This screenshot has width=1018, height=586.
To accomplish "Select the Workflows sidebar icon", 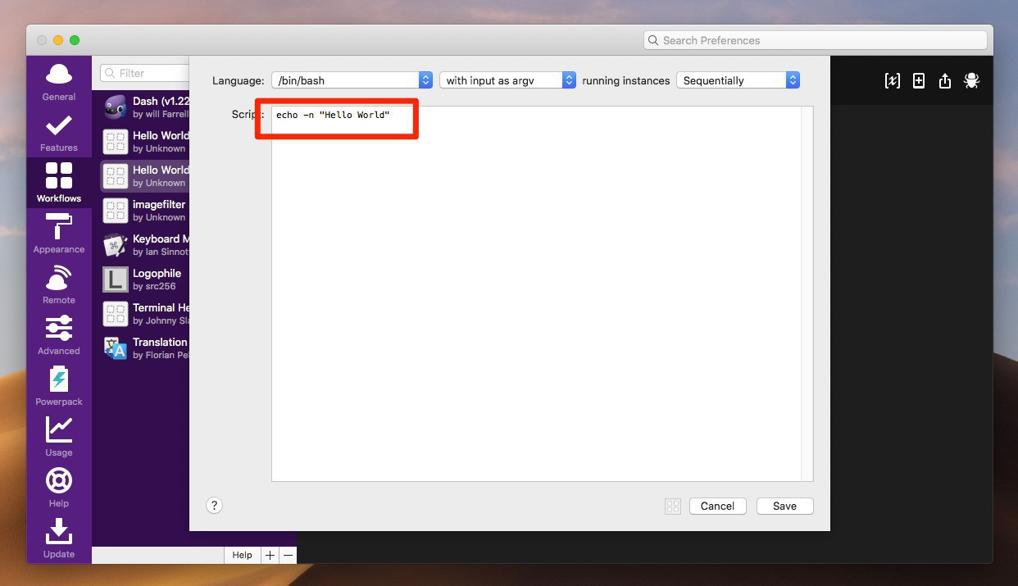I will click(59, 182).
